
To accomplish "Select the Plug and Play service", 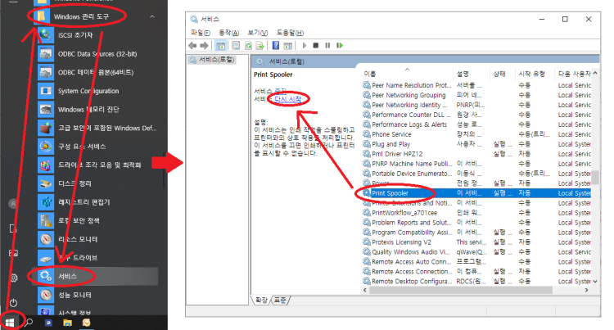I will (x=476, y=144).
